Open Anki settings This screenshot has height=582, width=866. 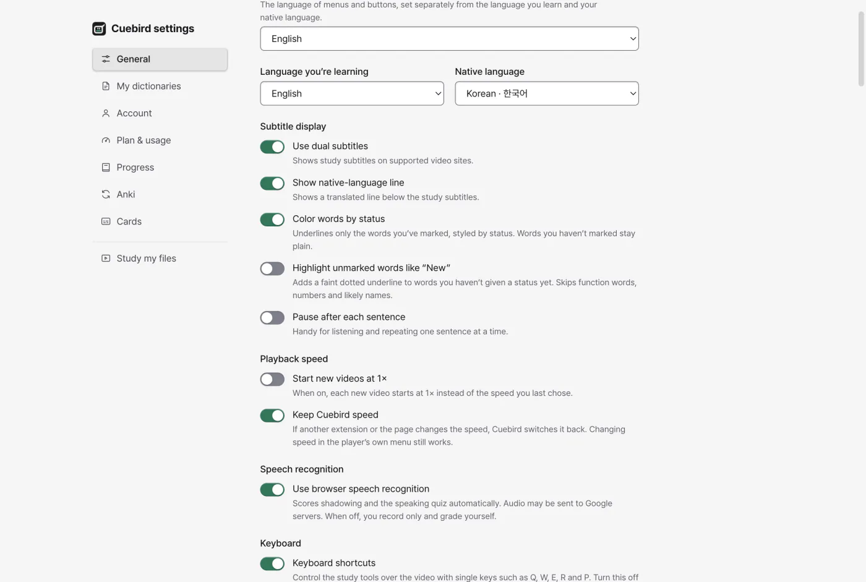(160, 194)
